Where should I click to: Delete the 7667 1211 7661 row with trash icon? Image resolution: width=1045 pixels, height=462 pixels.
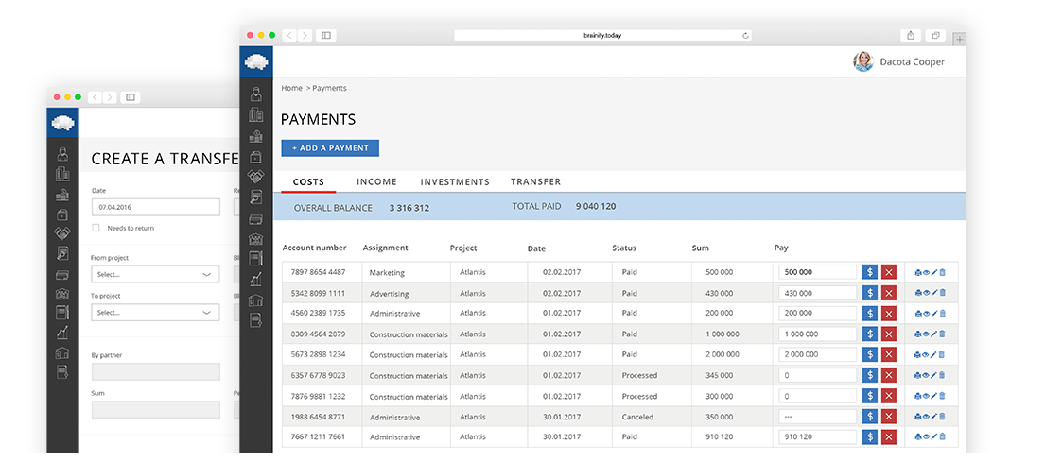[x=942, y=437]
